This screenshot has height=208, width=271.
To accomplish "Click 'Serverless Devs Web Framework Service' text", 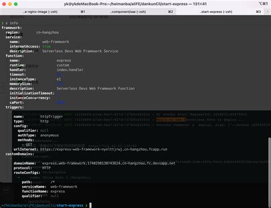I will point(80,51).
